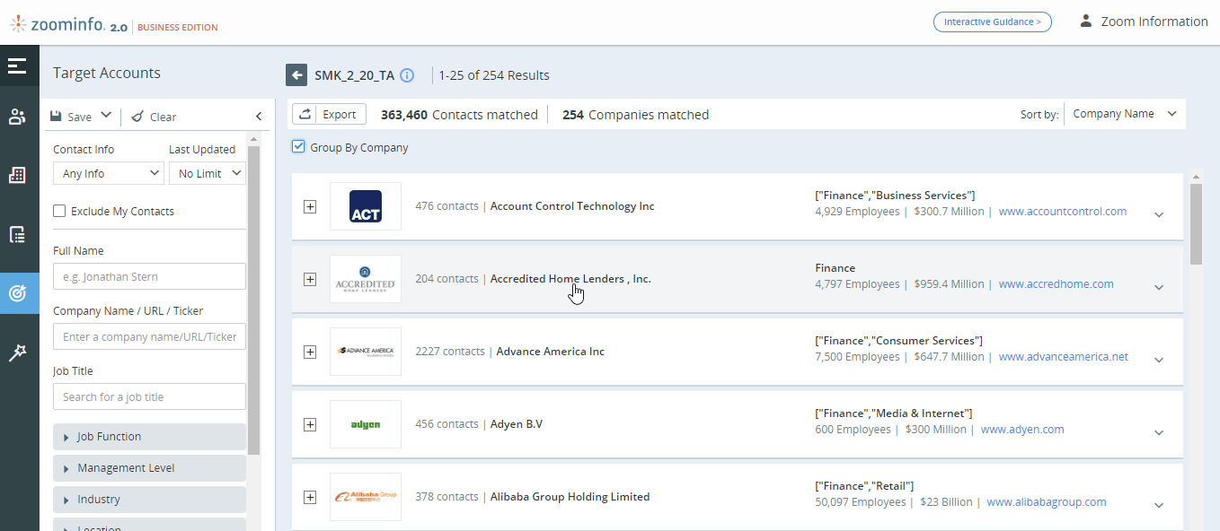This screenshot has width=1220, height=531.
Task: Toggle the Group By Company checkbox
Action: tap(297, 145)
